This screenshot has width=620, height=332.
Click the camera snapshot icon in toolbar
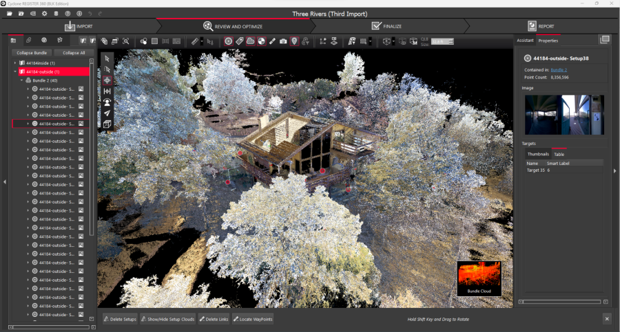283,41
